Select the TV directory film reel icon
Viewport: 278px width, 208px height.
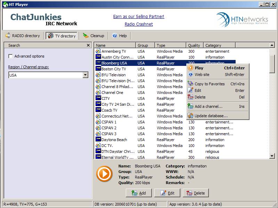(x=50, y=36)
